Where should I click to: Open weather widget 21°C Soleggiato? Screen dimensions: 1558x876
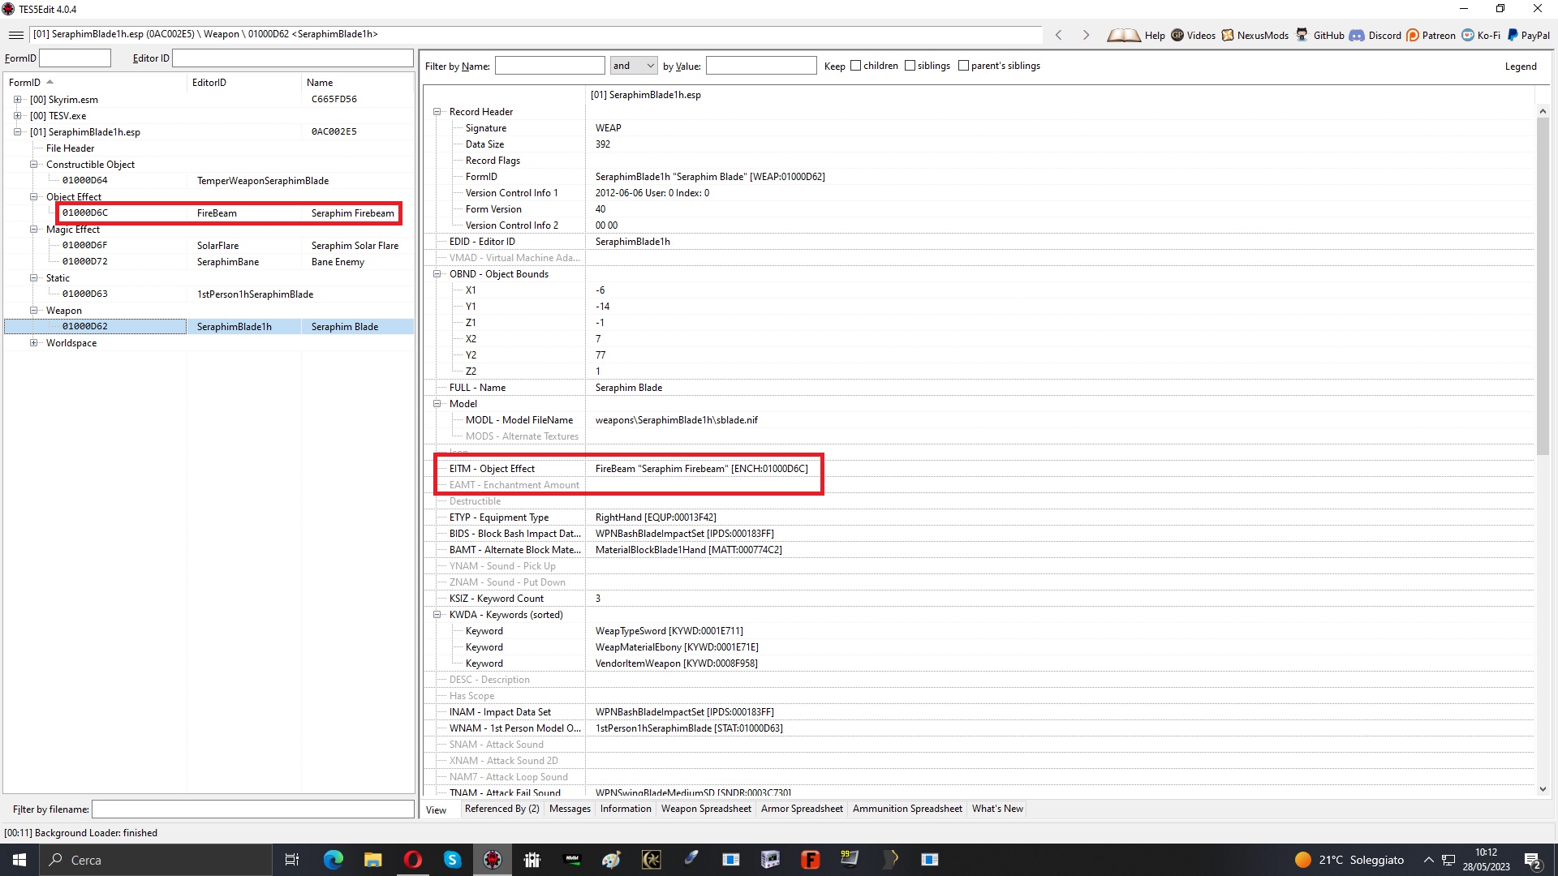(1349, 860)
